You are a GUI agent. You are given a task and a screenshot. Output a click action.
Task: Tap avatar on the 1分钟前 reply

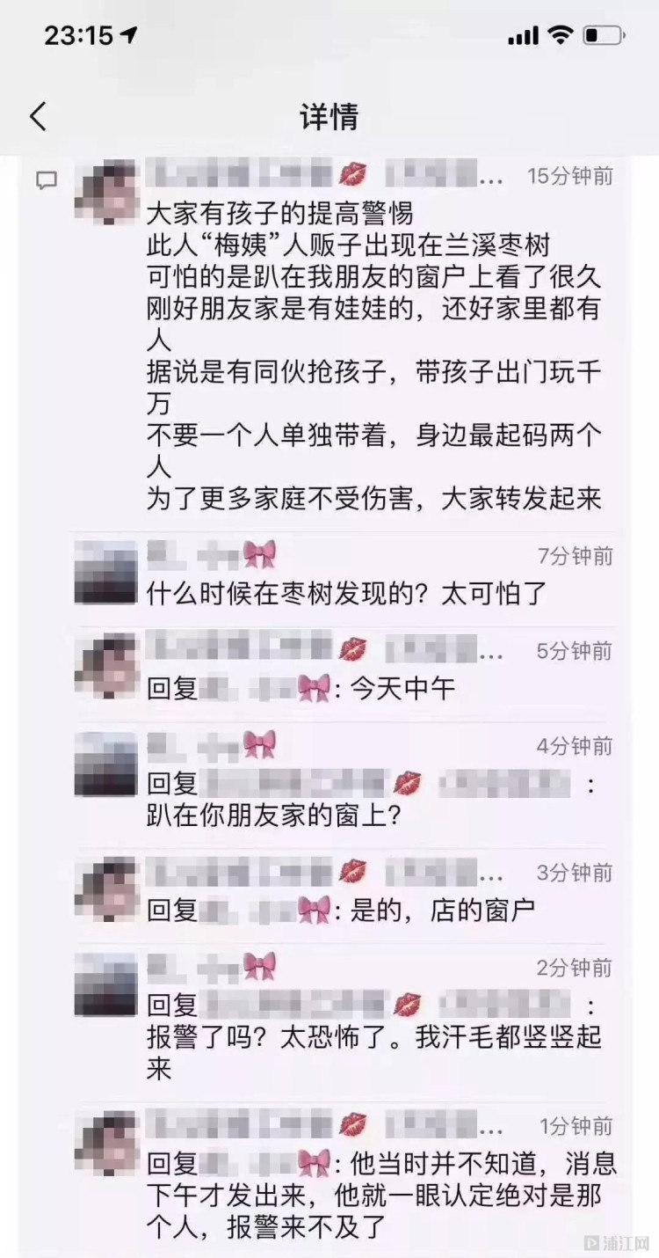click(106, 1143)
